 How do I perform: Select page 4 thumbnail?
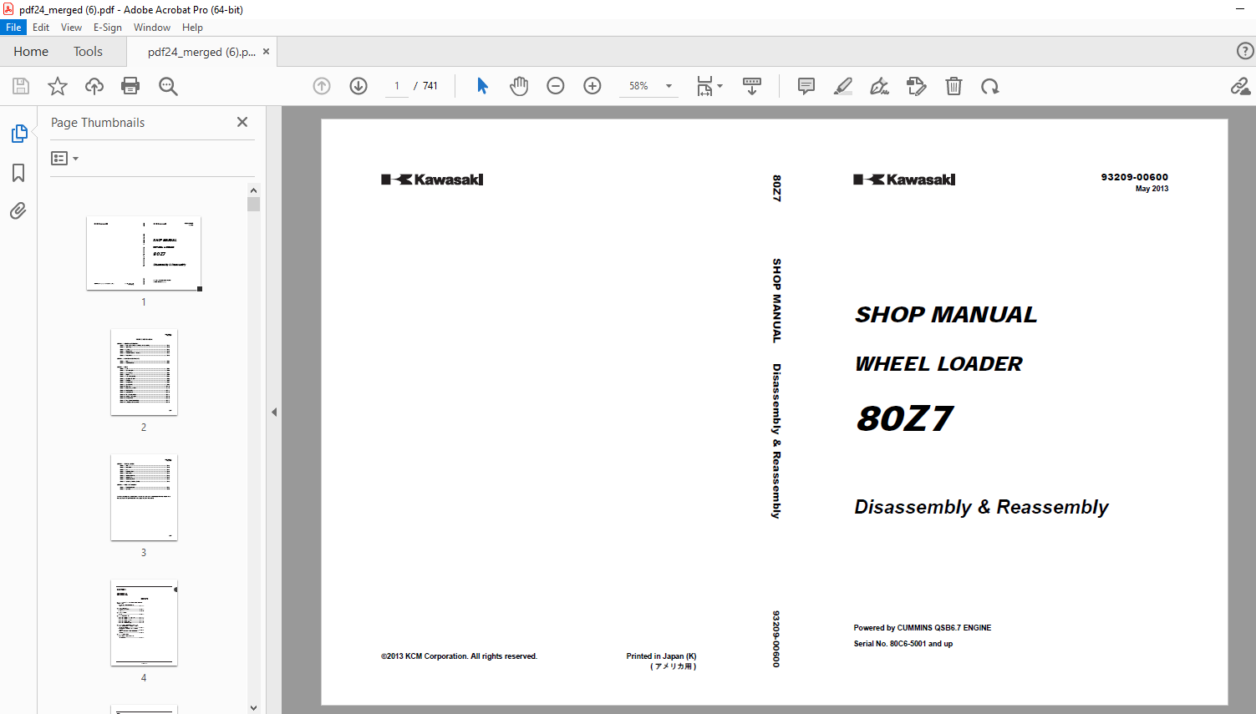coord(144,622)
